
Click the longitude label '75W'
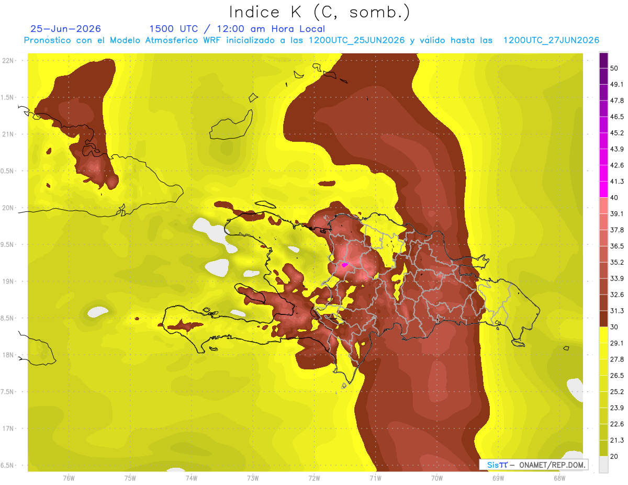coord(130,478)
